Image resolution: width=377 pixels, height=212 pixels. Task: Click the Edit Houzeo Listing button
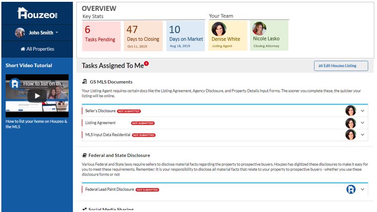pos(341,66)
